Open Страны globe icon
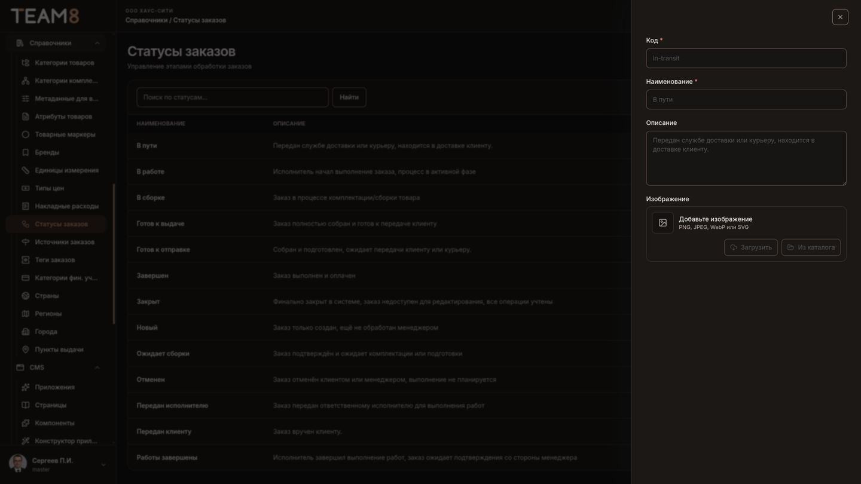861x484 pixels. point(25,296)
